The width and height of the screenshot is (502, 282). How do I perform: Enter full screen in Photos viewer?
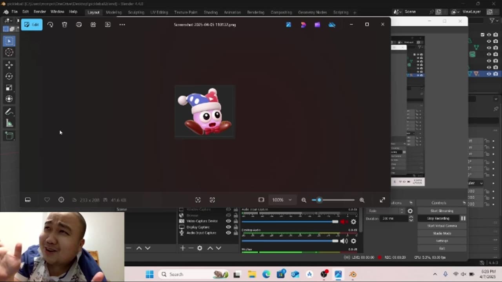coord(382,200)
